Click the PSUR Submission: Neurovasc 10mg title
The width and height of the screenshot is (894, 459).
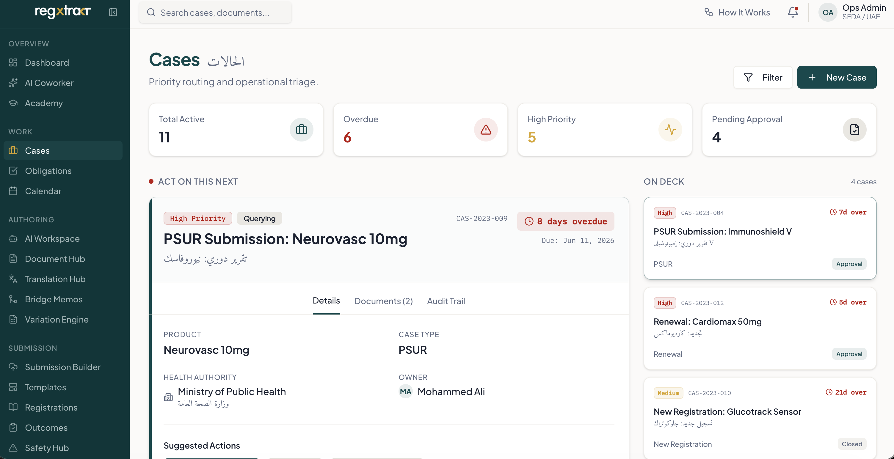285,239
